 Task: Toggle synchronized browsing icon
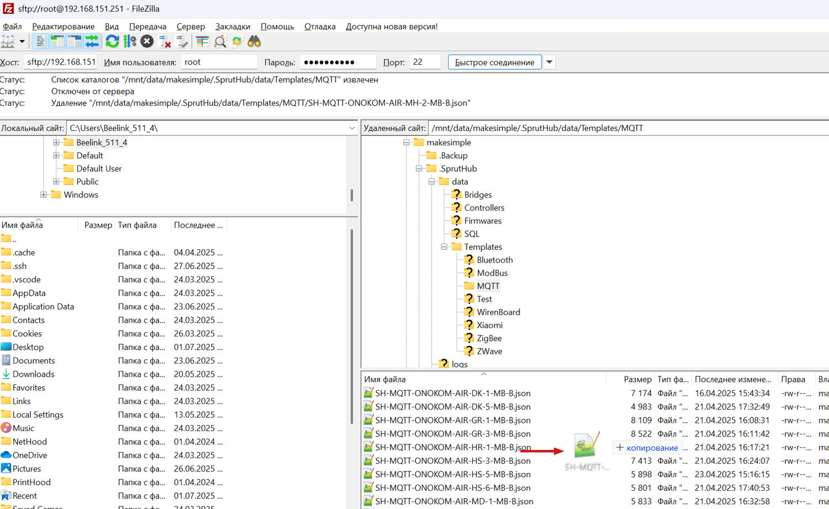pos(237,41)
